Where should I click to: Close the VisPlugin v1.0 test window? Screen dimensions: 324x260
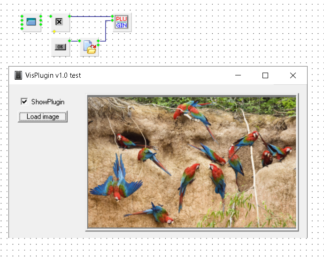(x=293, y=75)
